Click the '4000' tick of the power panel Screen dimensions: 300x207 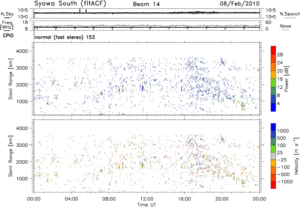(22, 51)
